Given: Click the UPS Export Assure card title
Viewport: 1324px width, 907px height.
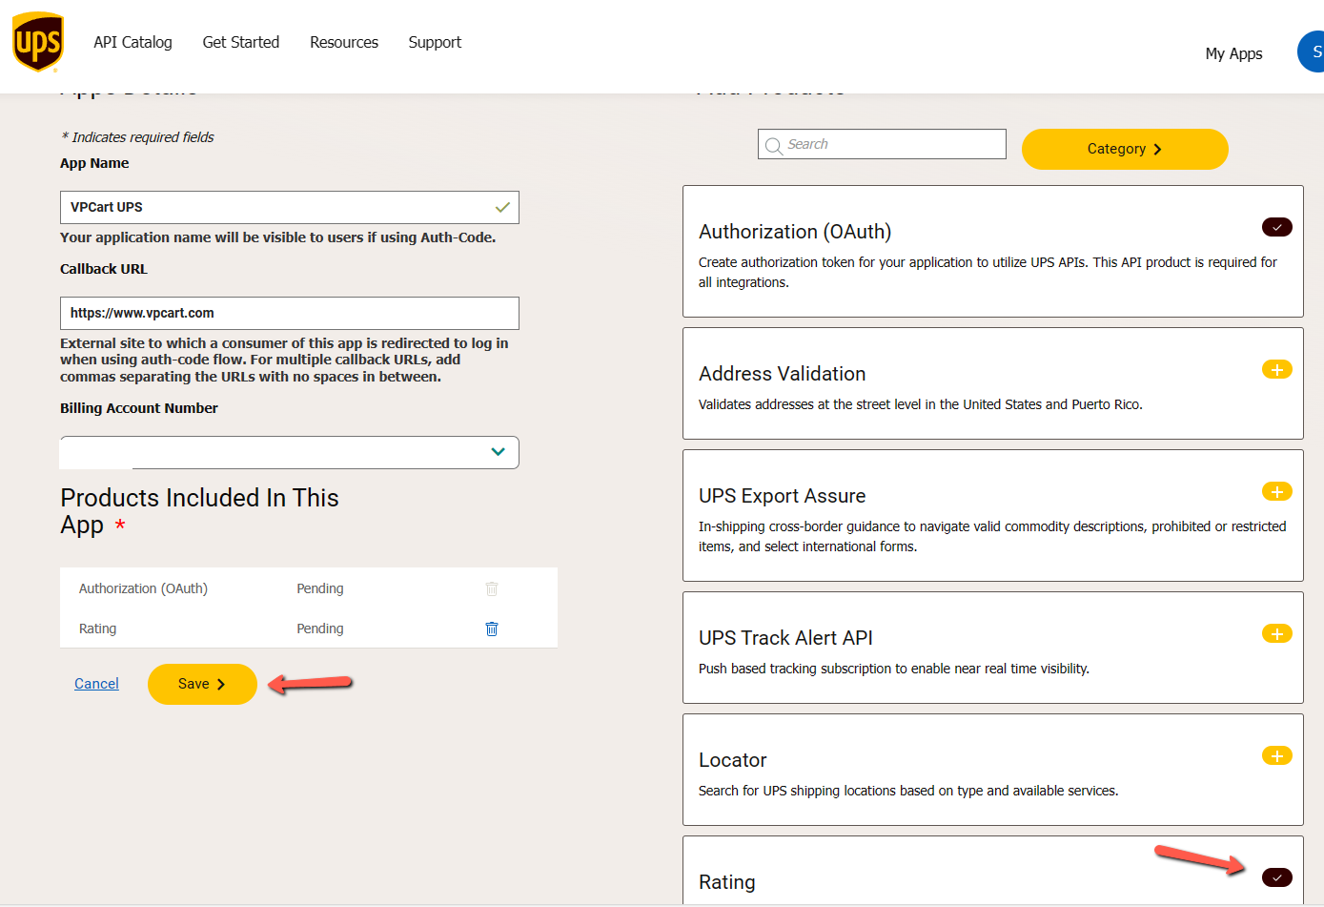Looking at the screenshot, I should pos(783,496).
